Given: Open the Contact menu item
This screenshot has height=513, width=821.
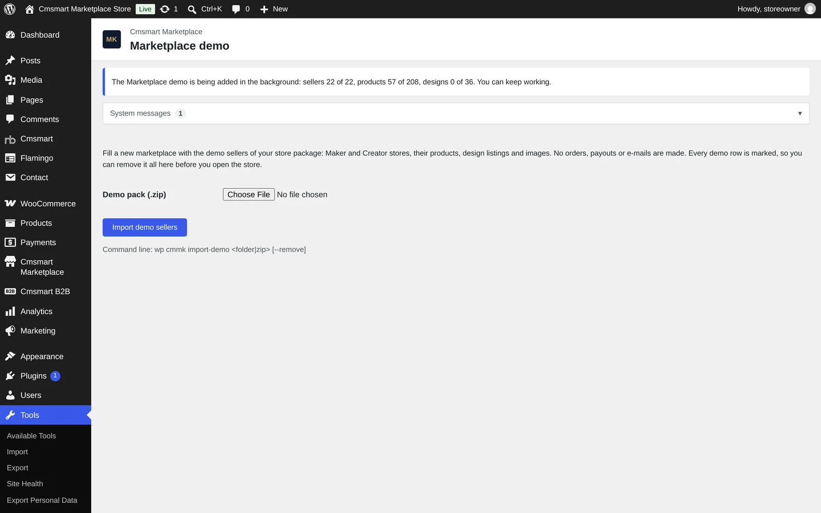Looking at the screenshot, I should pos(46,177).
